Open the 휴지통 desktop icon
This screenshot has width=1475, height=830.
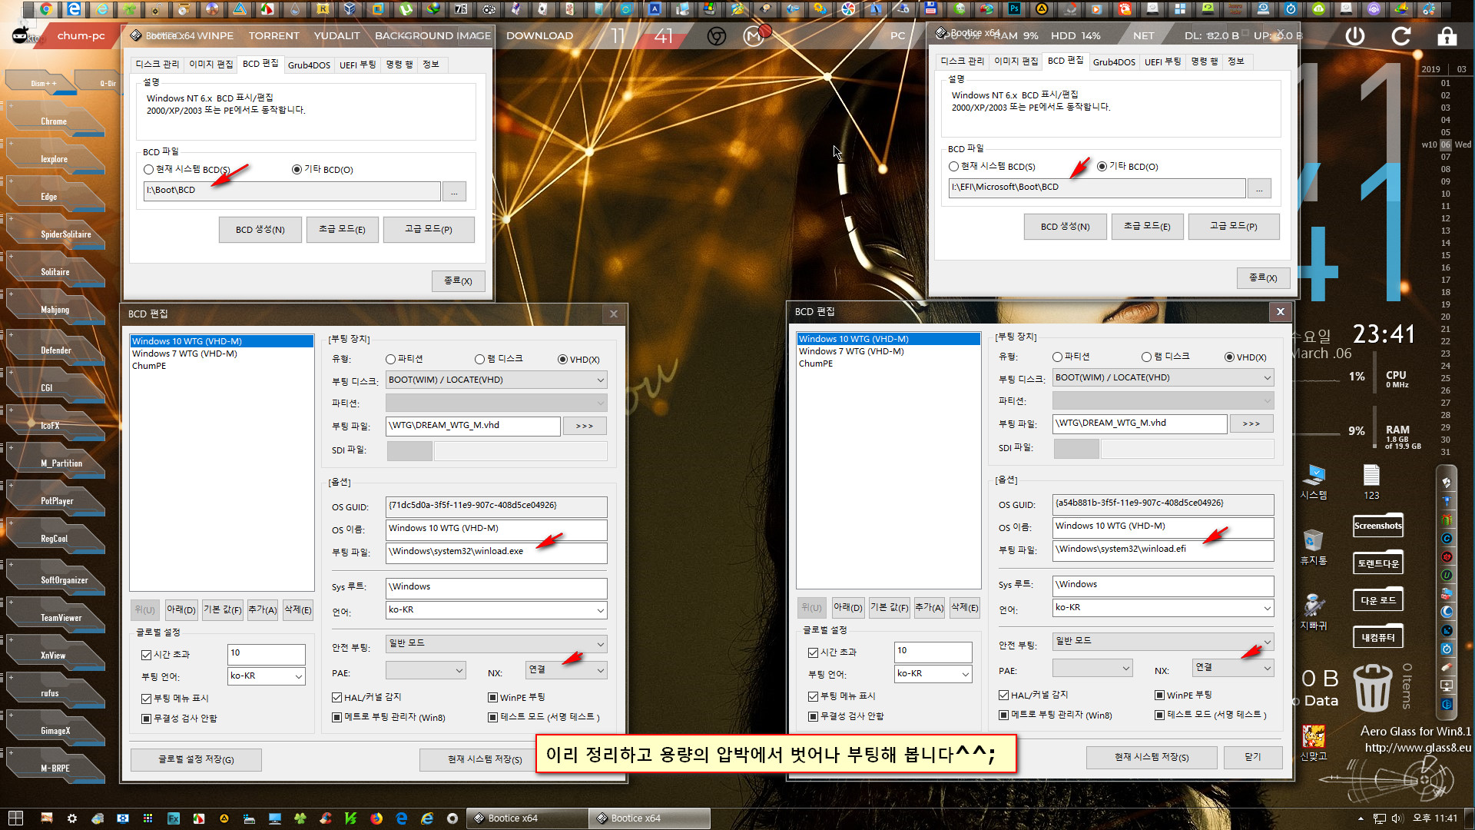(x=1314, y=547)
